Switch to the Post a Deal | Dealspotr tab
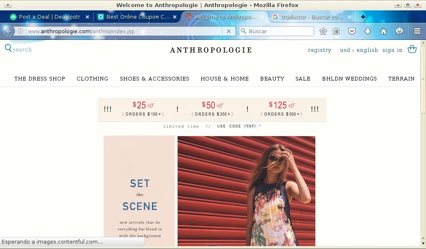The height and width of the screenshot is (249, 426). tap(50, 17)
